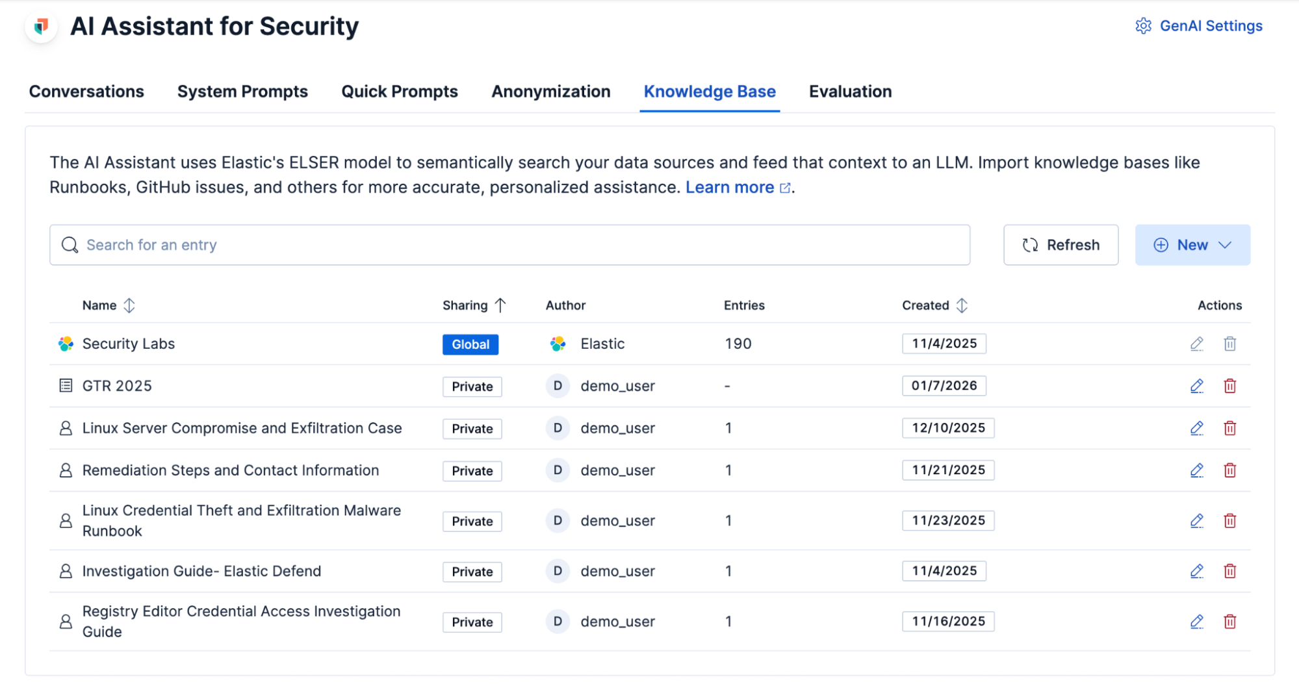The image size is (1299, 684).
Task: Click the 12/10/2025 created date
Action: coord(948,428)
